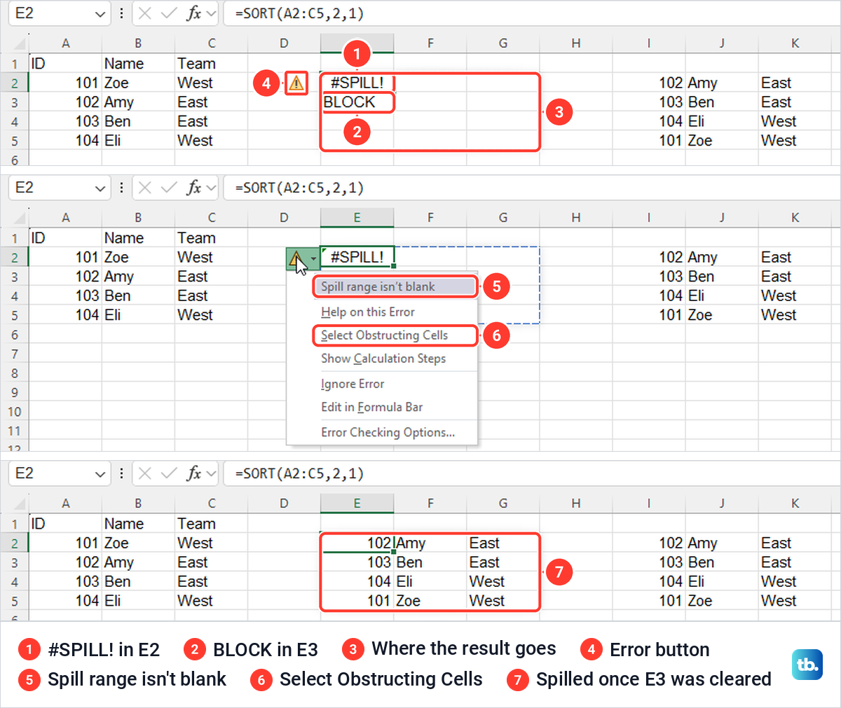This screenshot has height=708, width=841.
Task: Open Name Box dropdown arrow in bottom screenshot
Action: coord(100,474)
